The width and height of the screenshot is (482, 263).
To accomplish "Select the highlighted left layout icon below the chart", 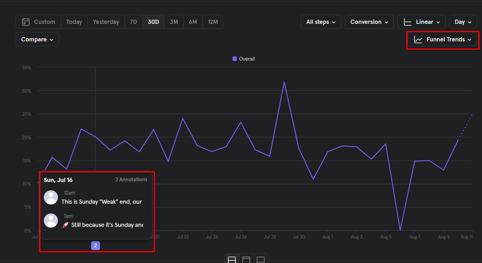I will pos(232,259).
